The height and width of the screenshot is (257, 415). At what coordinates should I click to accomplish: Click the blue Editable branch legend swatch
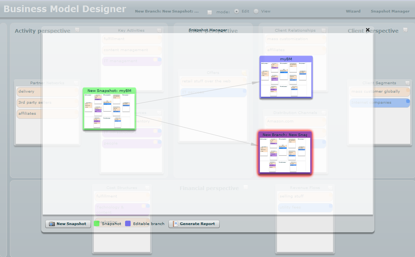pyautogui.click(x=128, y=224)
